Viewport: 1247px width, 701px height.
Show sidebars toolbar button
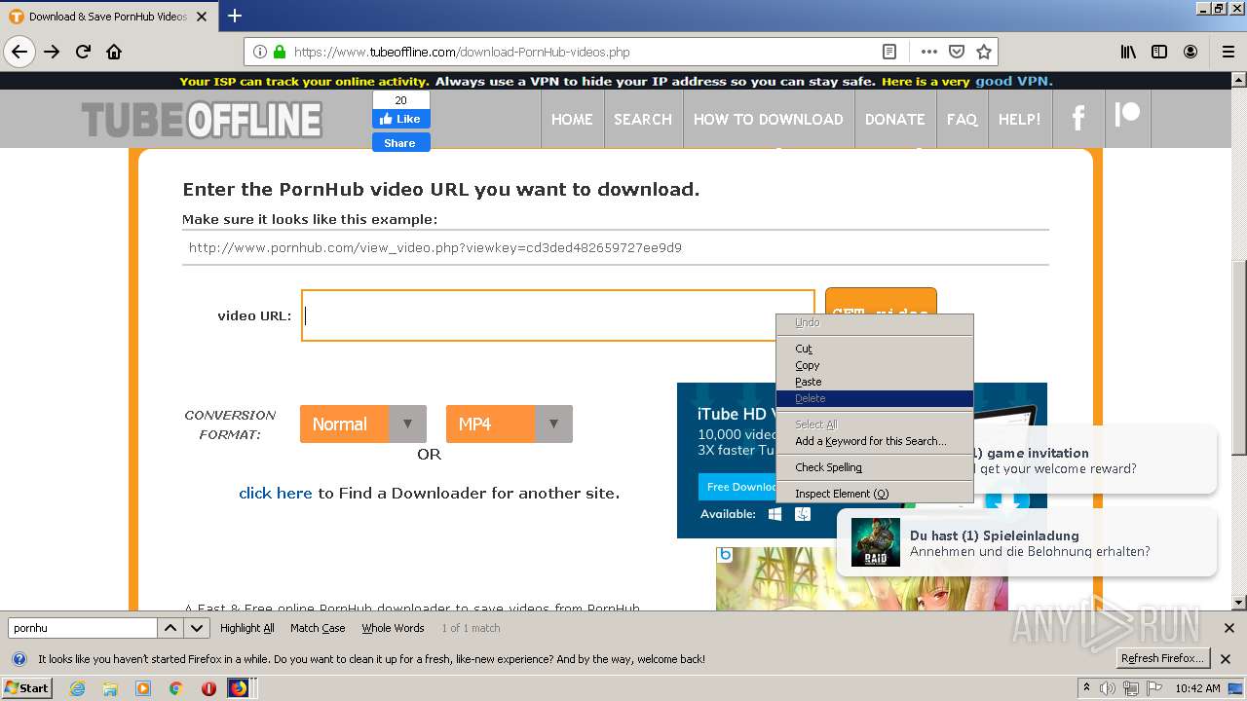tap(1159, 52)
